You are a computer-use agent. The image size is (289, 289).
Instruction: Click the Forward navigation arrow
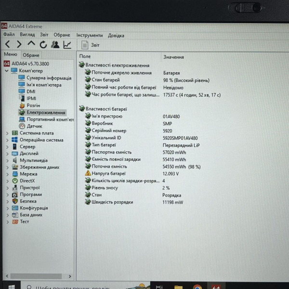(19, 44)
